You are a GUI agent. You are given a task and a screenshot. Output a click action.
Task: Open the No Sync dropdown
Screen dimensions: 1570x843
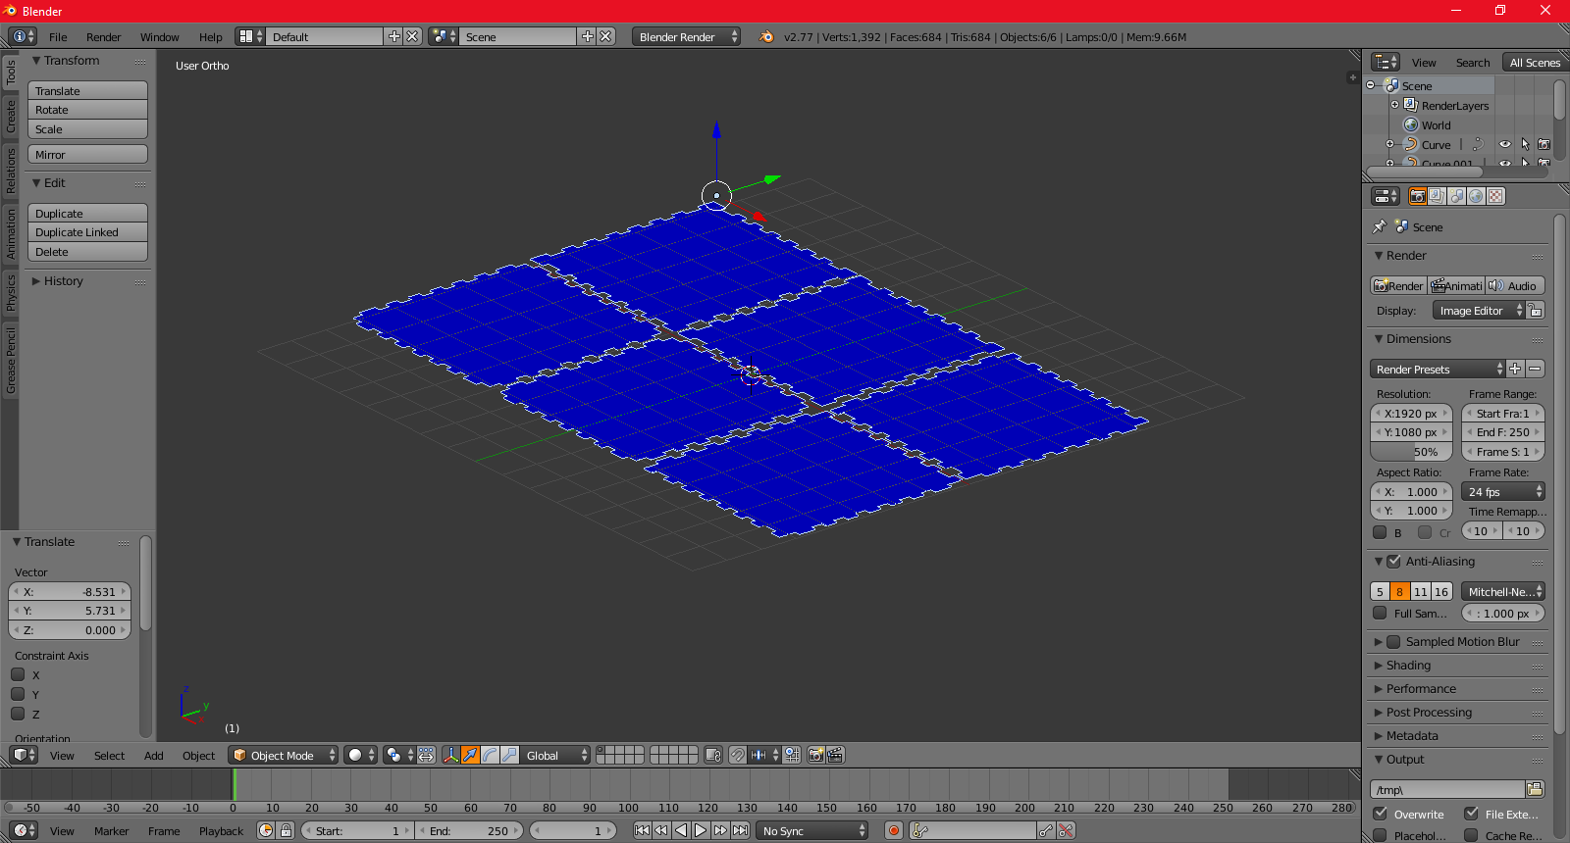click(x=813, y=830)
